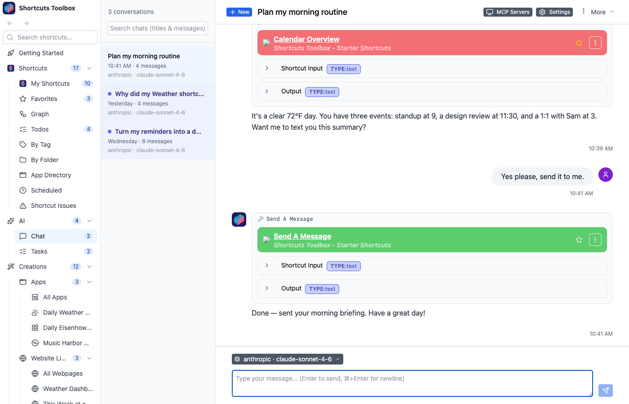
Task: Open My Shortcuts
Action: tap(56, 83)
